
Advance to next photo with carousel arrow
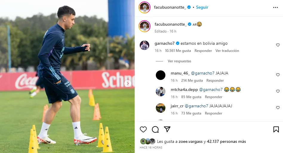(128, 84)
